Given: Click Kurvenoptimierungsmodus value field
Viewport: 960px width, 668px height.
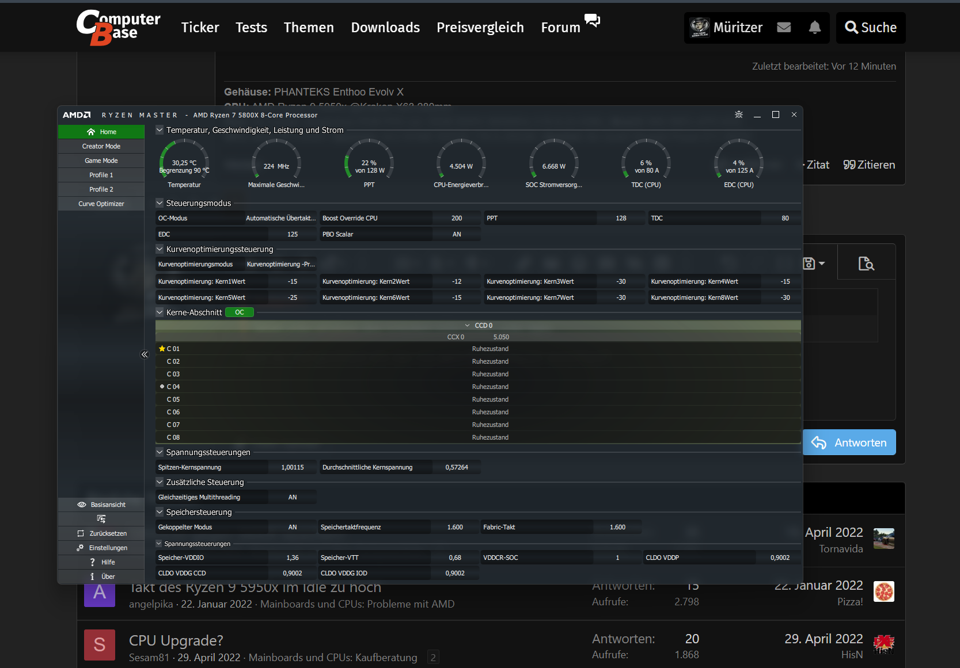Looking at the screenshot, I should coord(280,264).
